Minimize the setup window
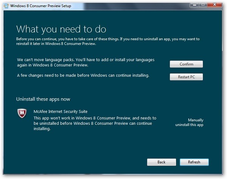Screen dimensions: 227x179 tap(195, 5)
